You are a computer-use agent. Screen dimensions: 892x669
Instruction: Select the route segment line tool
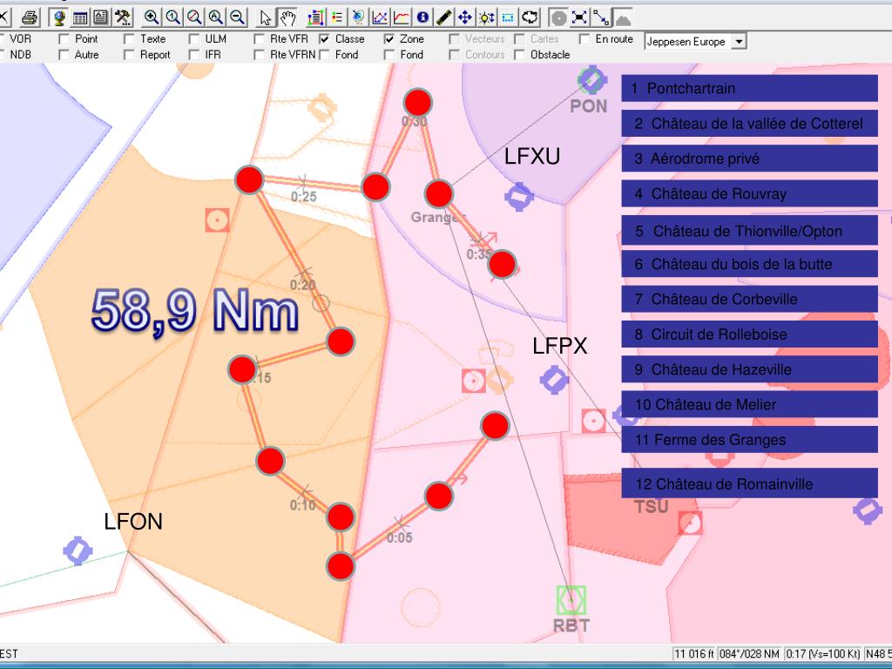click(601, 17)
